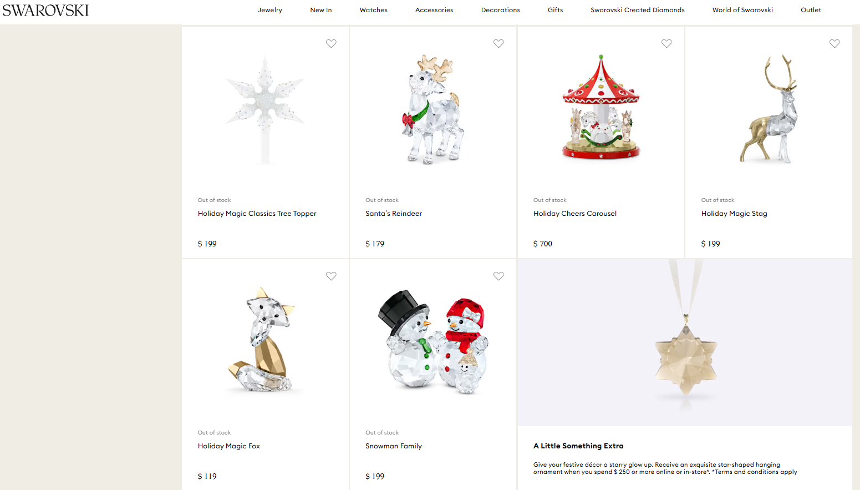Add Holiday Magic Classics Tree Topper to wishlist
Screen dimensions: 860x490
pyautogui.click(x=331, y=44)
